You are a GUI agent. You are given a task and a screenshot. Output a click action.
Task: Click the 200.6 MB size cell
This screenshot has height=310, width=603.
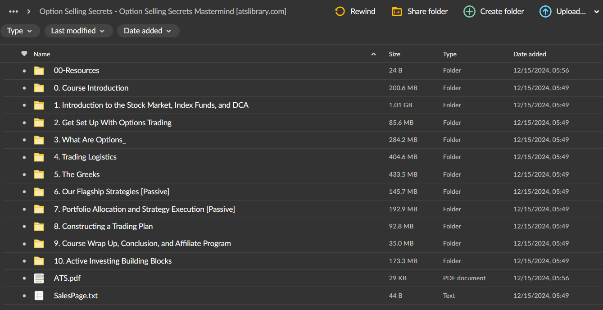point(403,88)
